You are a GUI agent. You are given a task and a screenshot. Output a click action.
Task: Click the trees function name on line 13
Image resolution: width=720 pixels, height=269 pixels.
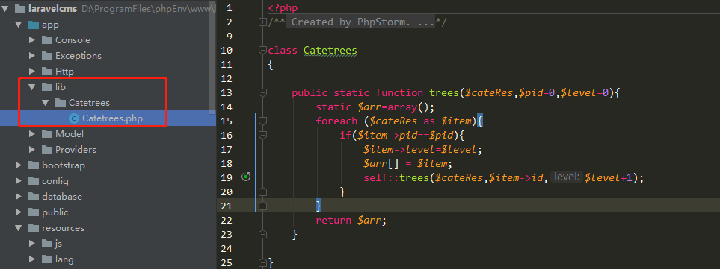point(444,93)
